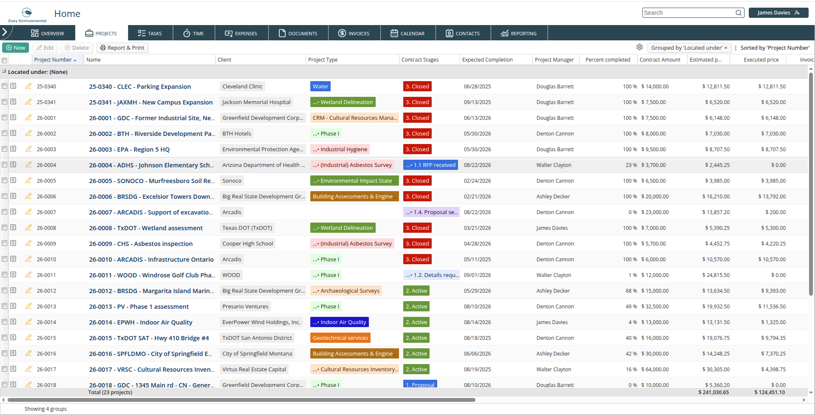Click the Edit button in toolbar
The image size is (815, 415).
(45, 48)
